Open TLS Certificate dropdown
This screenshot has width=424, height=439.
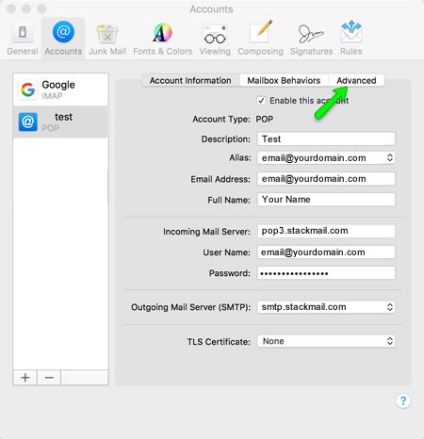(x=326, y=341)
